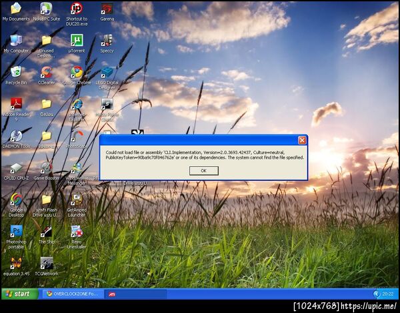Open the Recycle Bin
400x313 pixels.
(16, 75)
